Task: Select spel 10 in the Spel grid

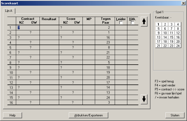Action: click(165, 33)
